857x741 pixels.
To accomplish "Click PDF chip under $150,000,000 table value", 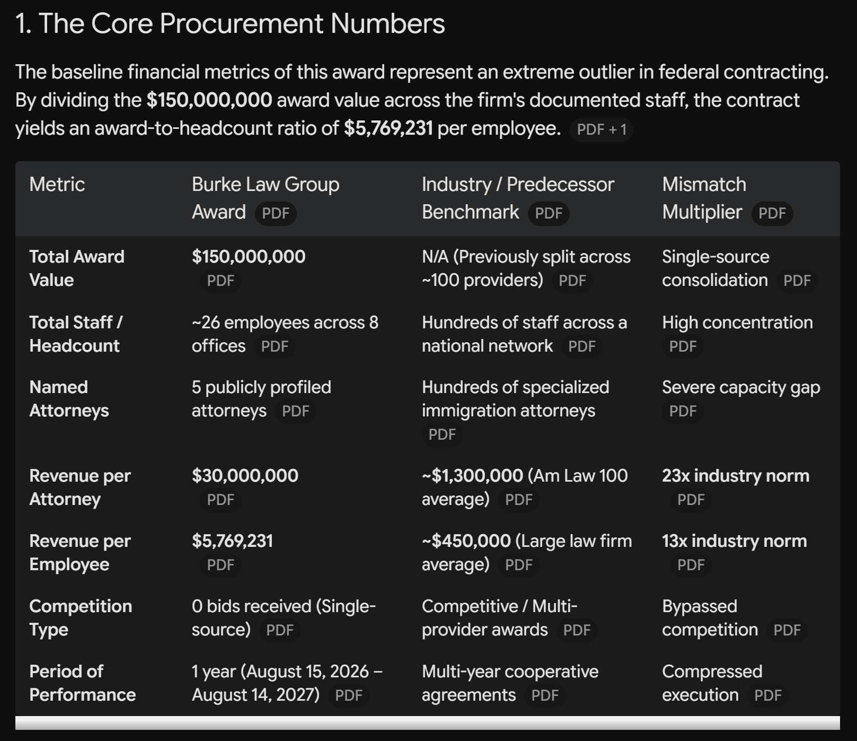I will 220,281.
